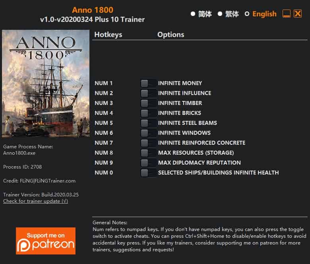Close the trainer with the X icon
This screenshot has height=264, width=310.
tap(298, 14)
